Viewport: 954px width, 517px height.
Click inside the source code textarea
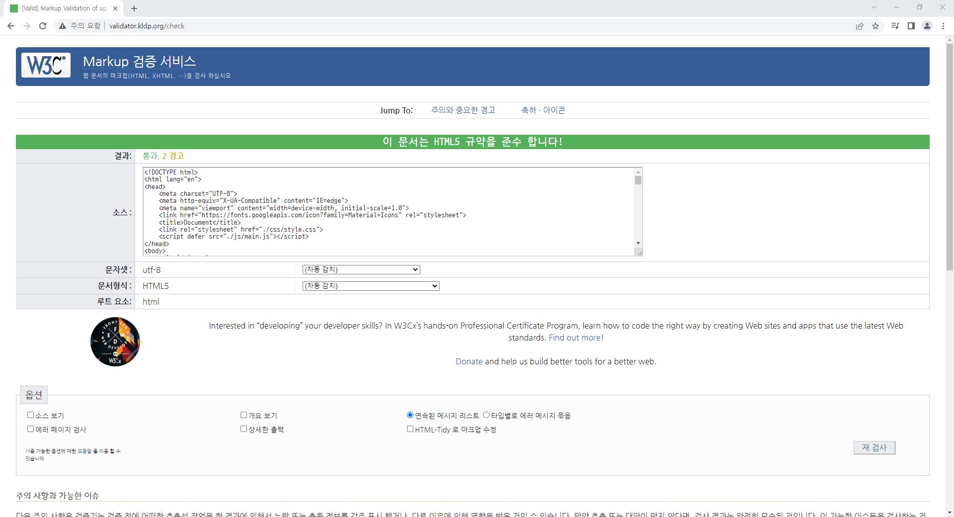(388, 212)
